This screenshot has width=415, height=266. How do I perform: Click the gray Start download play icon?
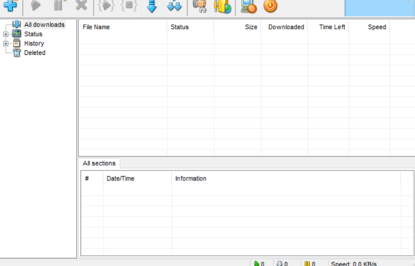point(36,5)
